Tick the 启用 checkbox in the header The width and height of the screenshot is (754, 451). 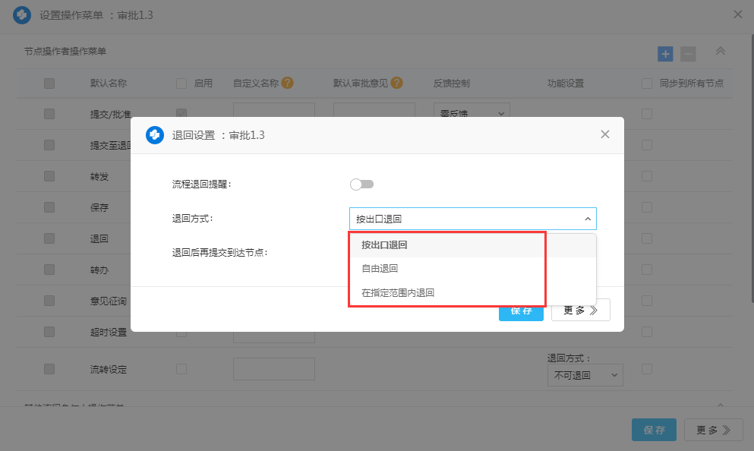(x=181, y=83)
